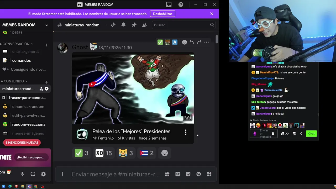Open emoji picker in message bar
This screenshot has height=189, width=336.
point(199,174)
